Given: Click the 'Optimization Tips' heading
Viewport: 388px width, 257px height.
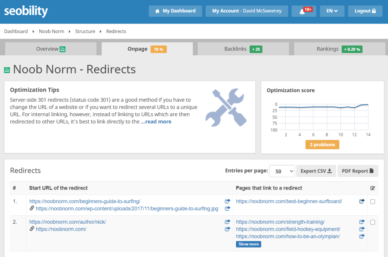Looking at the screenshot, I should click(34, 90).
